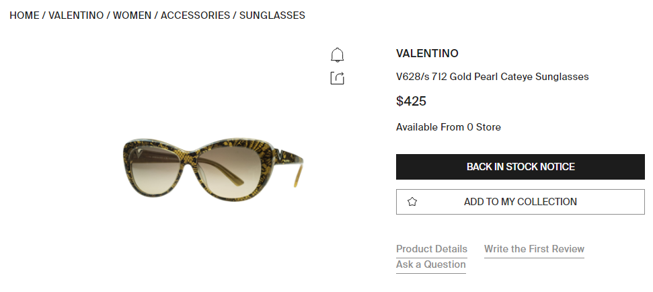
Task: Click the $425 price text
Action: tap(411, 102)
